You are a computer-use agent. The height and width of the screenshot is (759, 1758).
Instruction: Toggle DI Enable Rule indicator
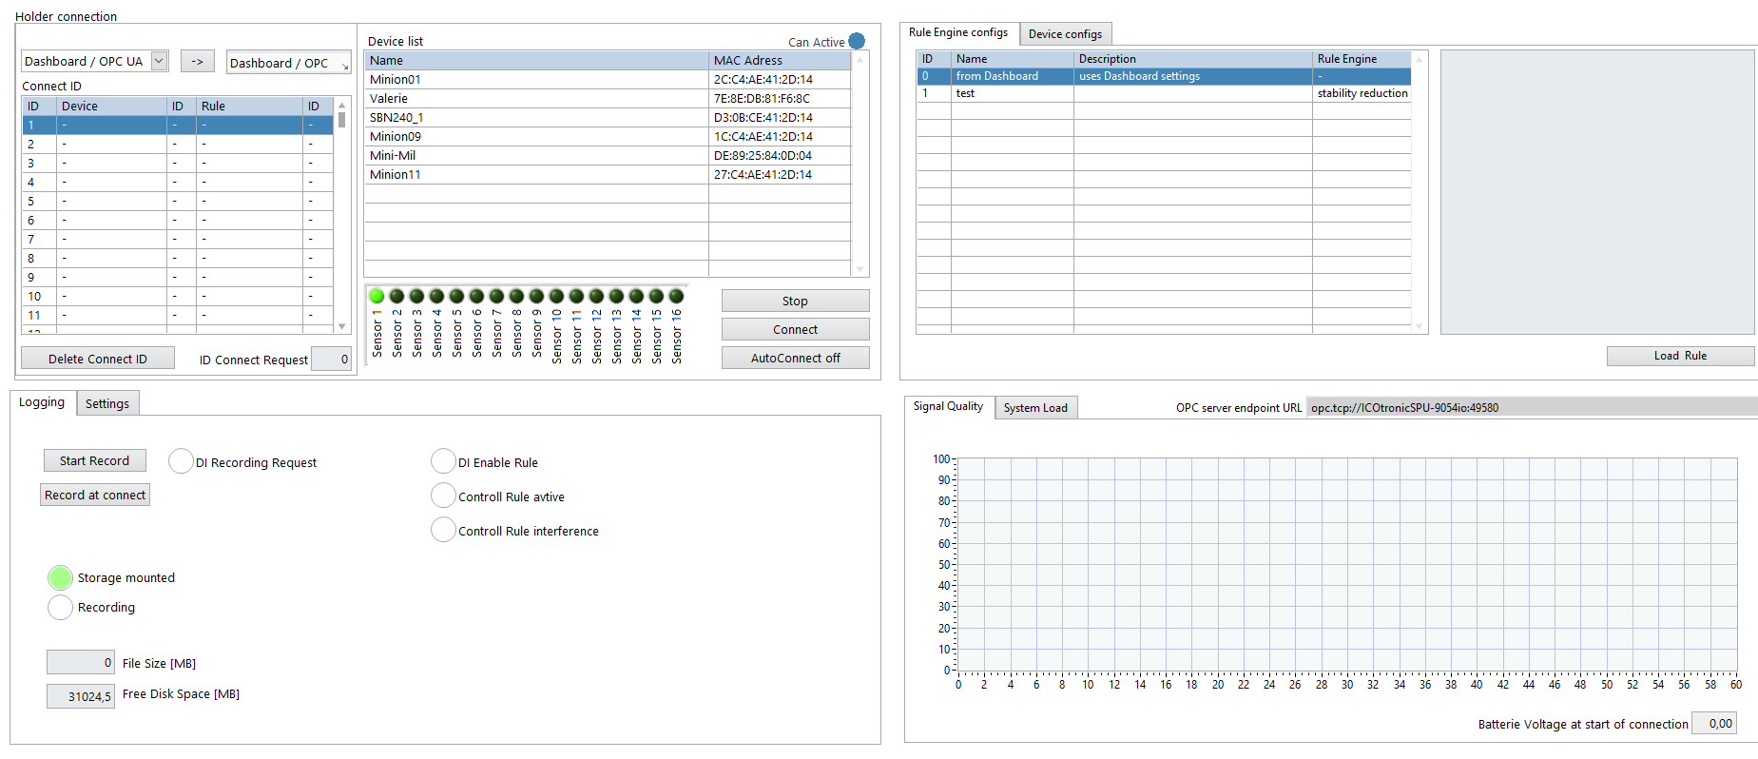coord(443,461)
